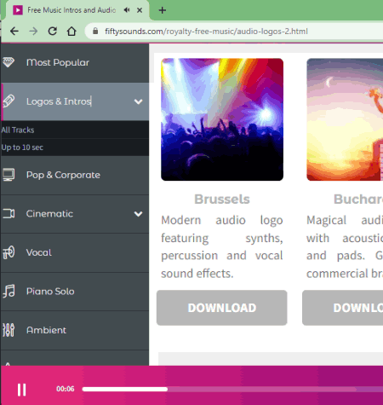This screenshot has width=383, height=405.
Task: Click the fiftysounds tab favicon
Action: point(18,10)
